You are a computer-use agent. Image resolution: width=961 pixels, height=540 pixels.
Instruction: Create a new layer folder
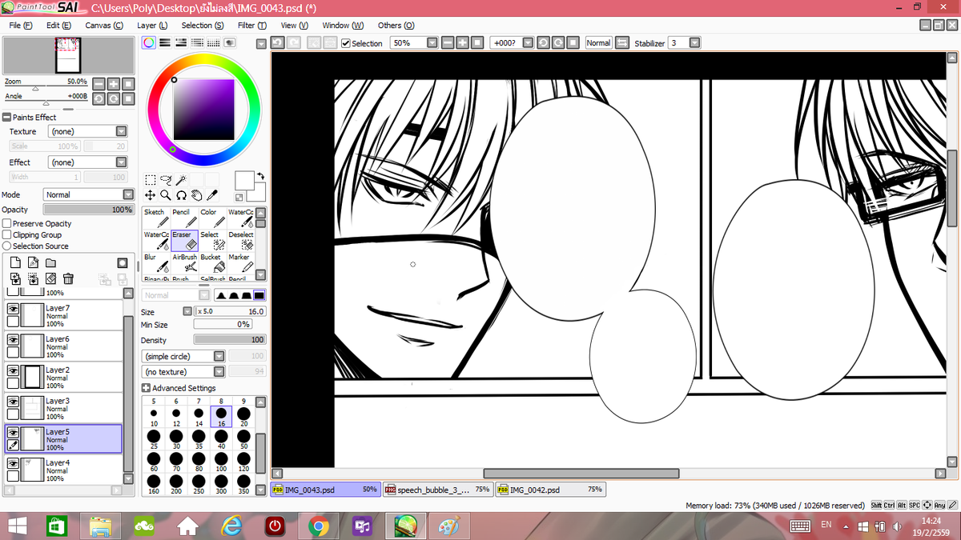[x=50, y=262]
